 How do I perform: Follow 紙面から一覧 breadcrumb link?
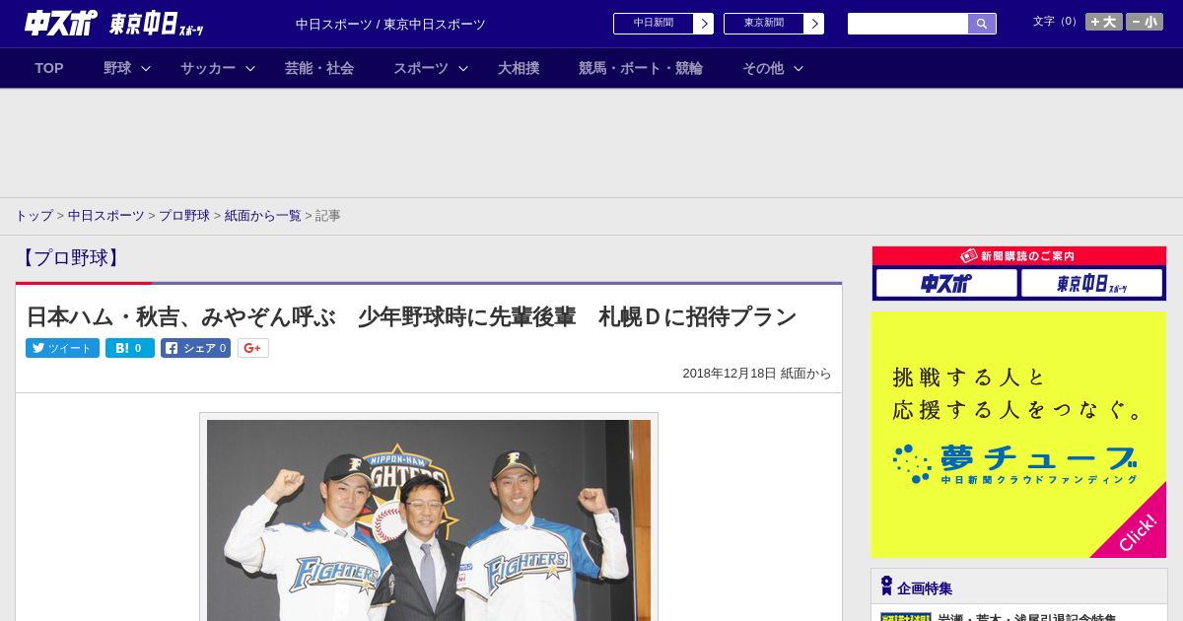263,215
